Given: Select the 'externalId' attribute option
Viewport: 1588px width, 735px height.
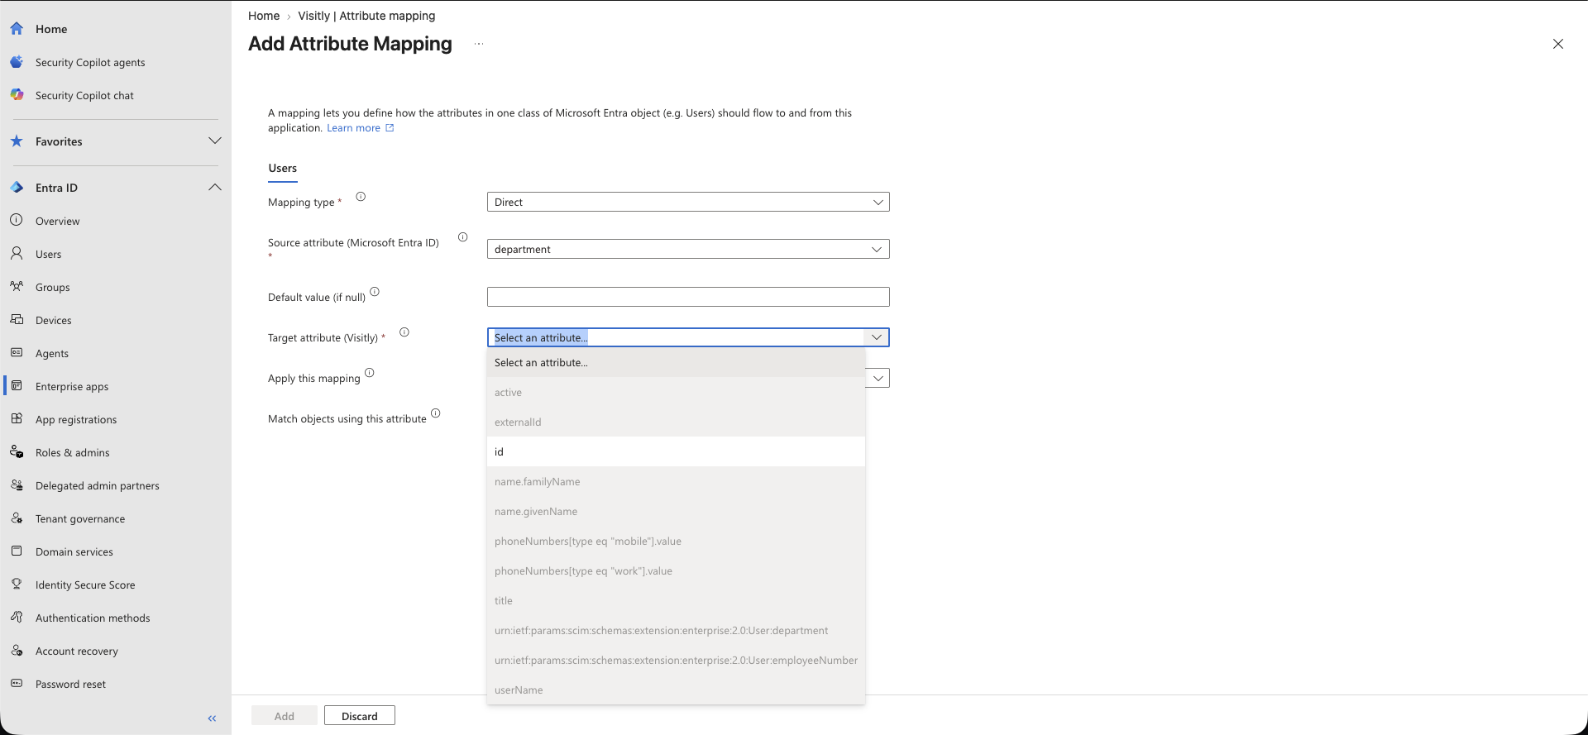Looking at the screenshot, I should click(676, 422).
